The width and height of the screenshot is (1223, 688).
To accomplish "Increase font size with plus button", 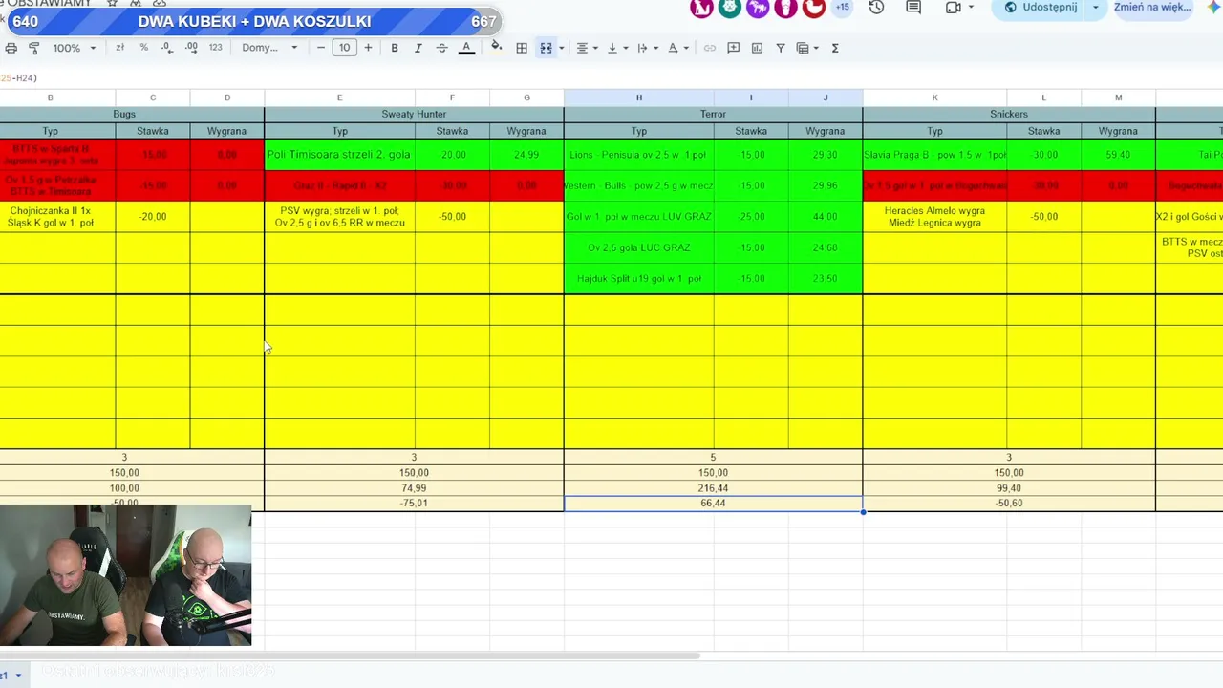I will coord(368,48).
